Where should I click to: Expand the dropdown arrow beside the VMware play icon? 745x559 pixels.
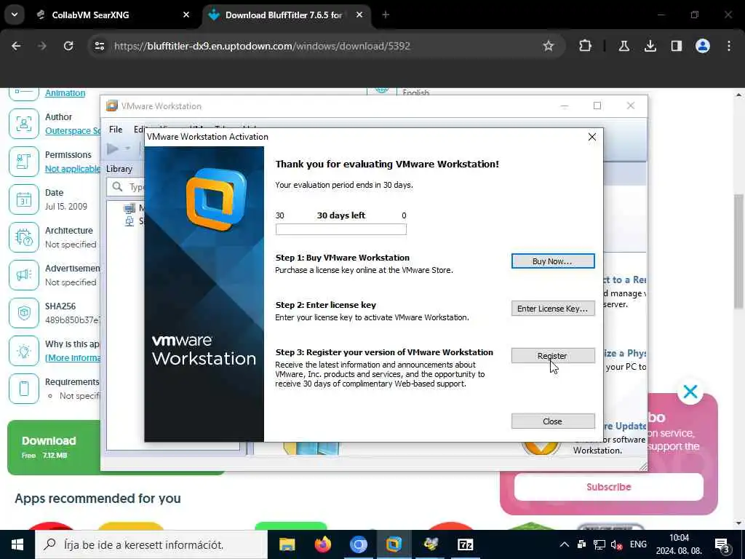click(128, 148)
